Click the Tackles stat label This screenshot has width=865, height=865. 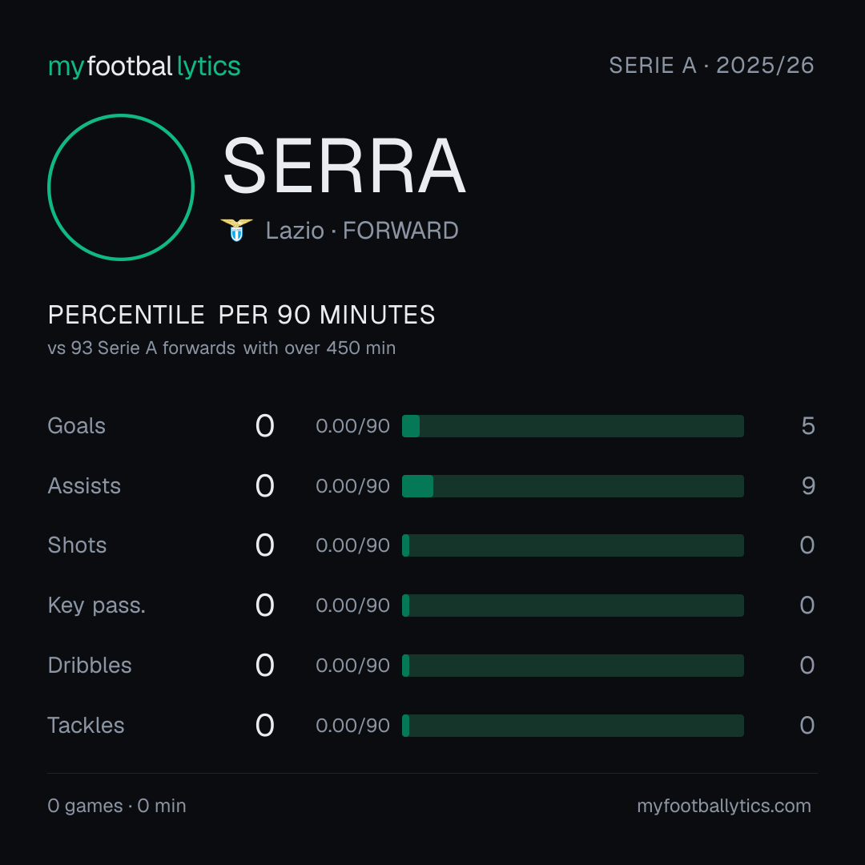pyautogui.click(x=86, y=726)
